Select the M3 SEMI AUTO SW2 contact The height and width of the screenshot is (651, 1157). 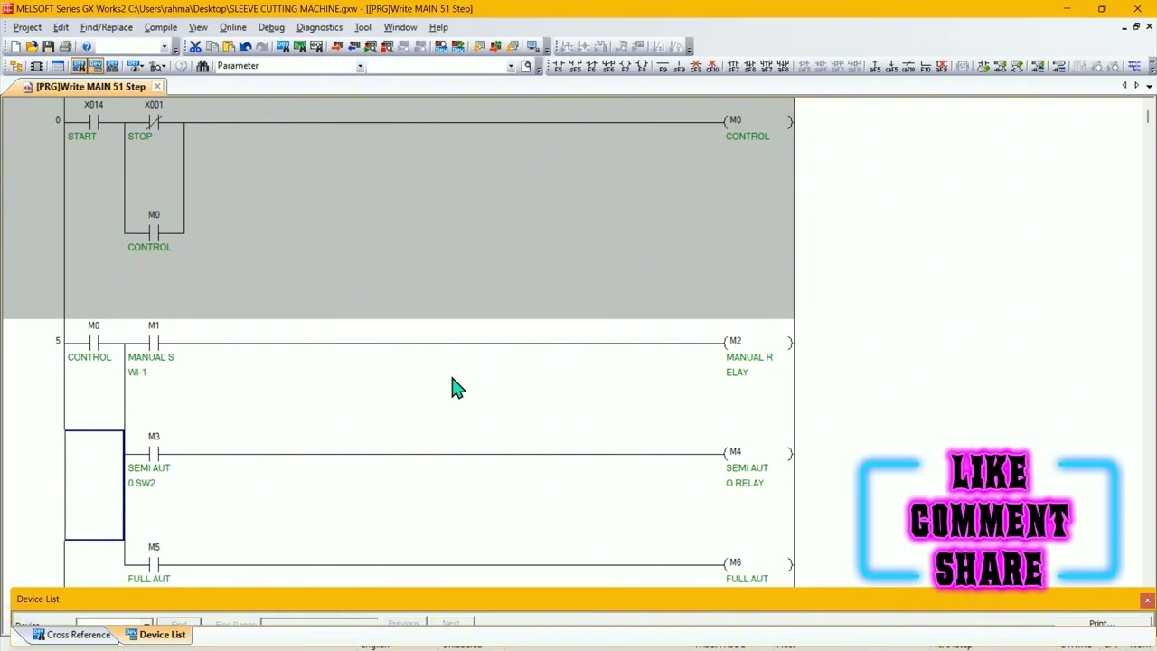click(x=154, y=455)
